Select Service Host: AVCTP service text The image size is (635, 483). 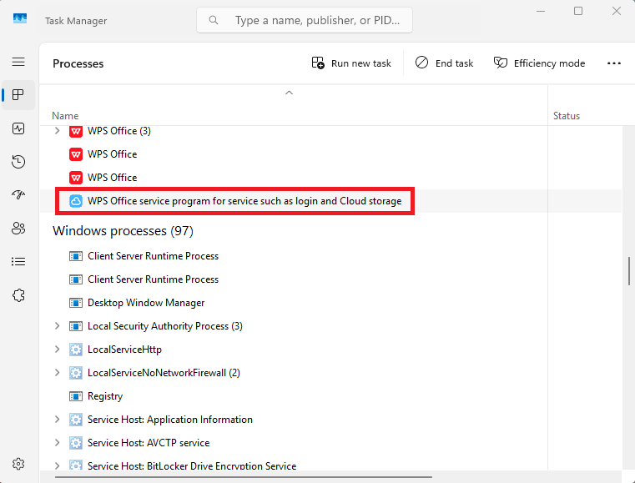pyautogui.click(x=149, y=443)
